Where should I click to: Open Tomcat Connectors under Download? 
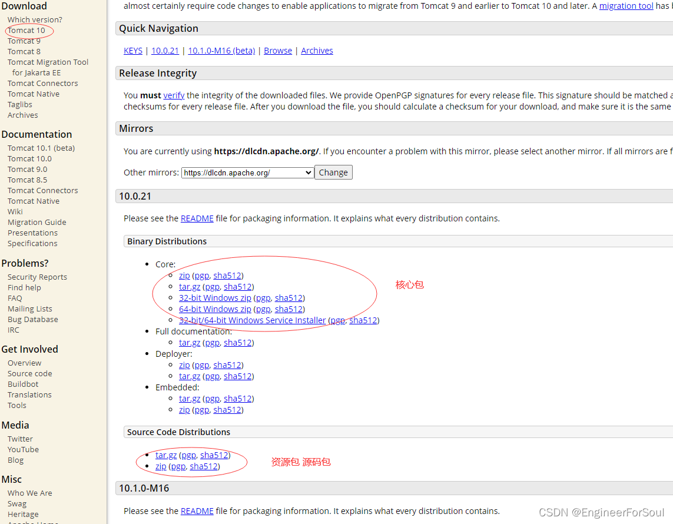click(42, 83)
